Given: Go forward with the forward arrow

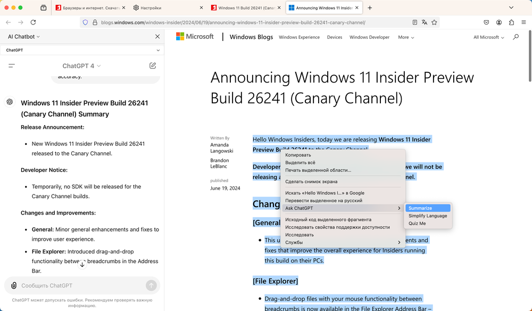Looking at the screenshot, I should tap(21, 22).
